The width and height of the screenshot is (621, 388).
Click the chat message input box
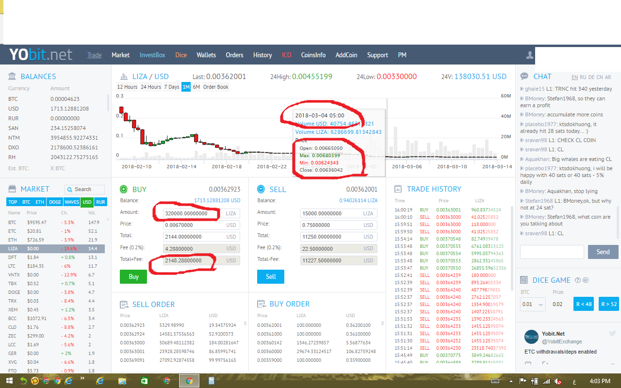tap(552, 252)
